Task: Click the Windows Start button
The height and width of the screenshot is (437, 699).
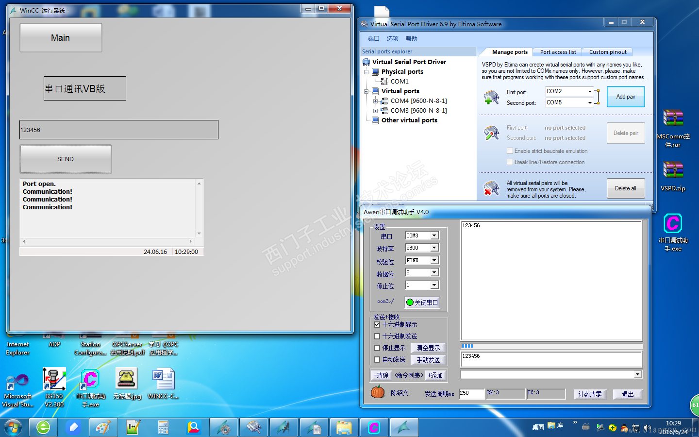Action: tap(13, 427)
